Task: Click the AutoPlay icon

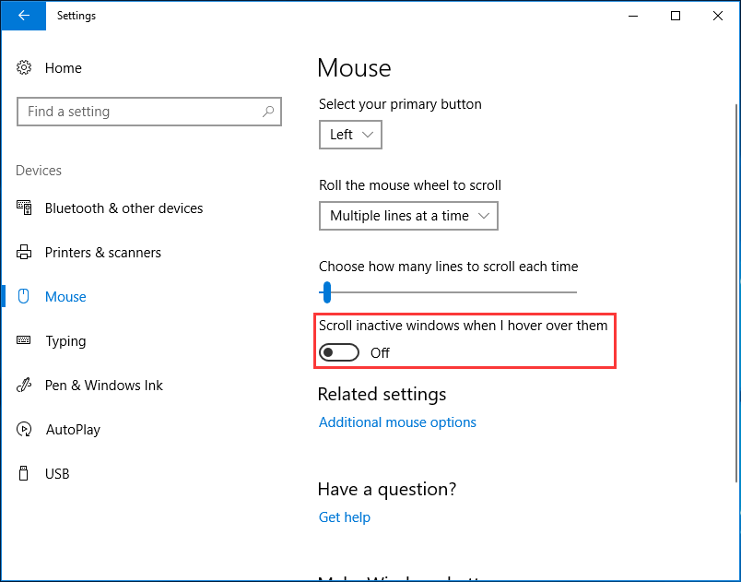Action: point(25,429)
